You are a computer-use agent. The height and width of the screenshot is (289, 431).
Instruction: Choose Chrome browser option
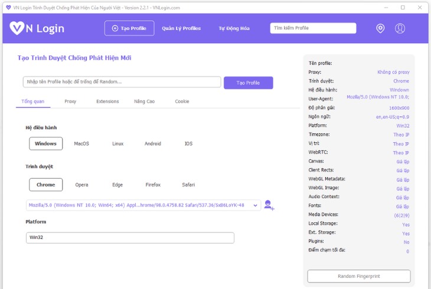pos(45,185)
